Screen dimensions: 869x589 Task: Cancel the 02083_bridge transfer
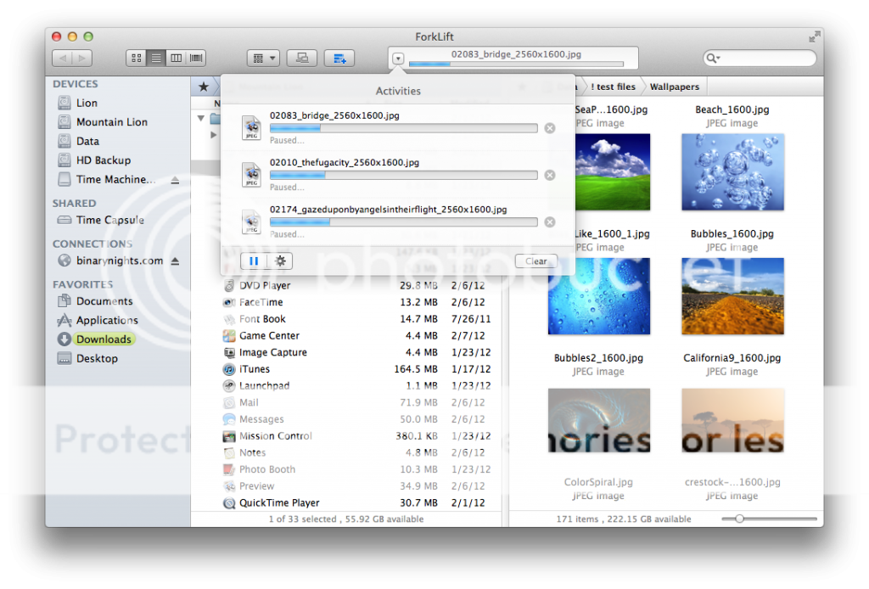549,128
